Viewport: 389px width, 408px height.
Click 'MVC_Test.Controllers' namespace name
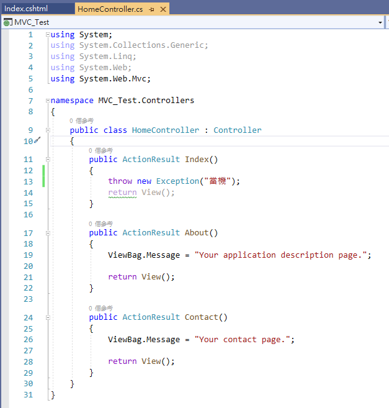click(146, 101)
